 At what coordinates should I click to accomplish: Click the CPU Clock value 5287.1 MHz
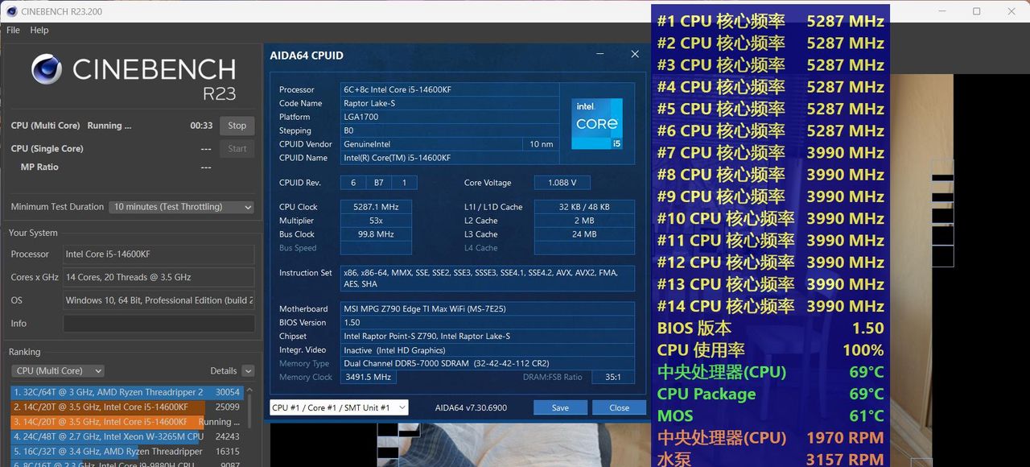[377, 207]
